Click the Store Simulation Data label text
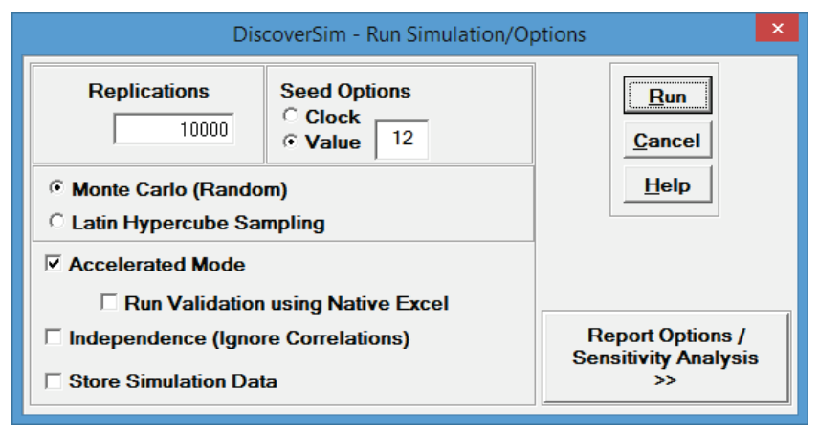The height and width of the screenshot is (434, 819). [x=173, y=381]
